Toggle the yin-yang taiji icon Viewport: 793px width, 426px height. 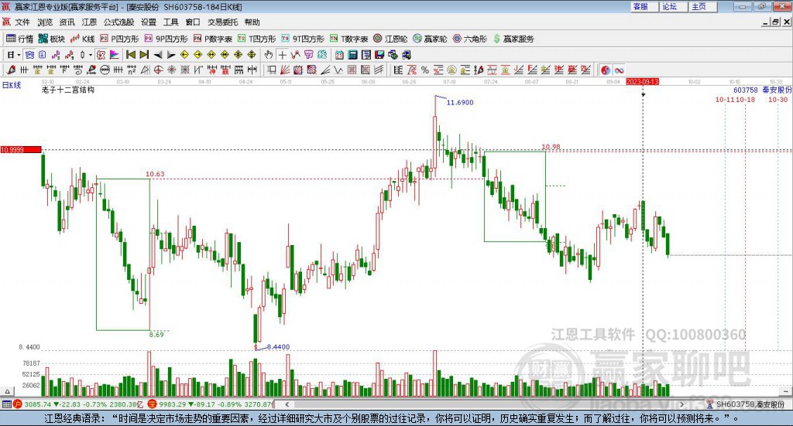606,70
